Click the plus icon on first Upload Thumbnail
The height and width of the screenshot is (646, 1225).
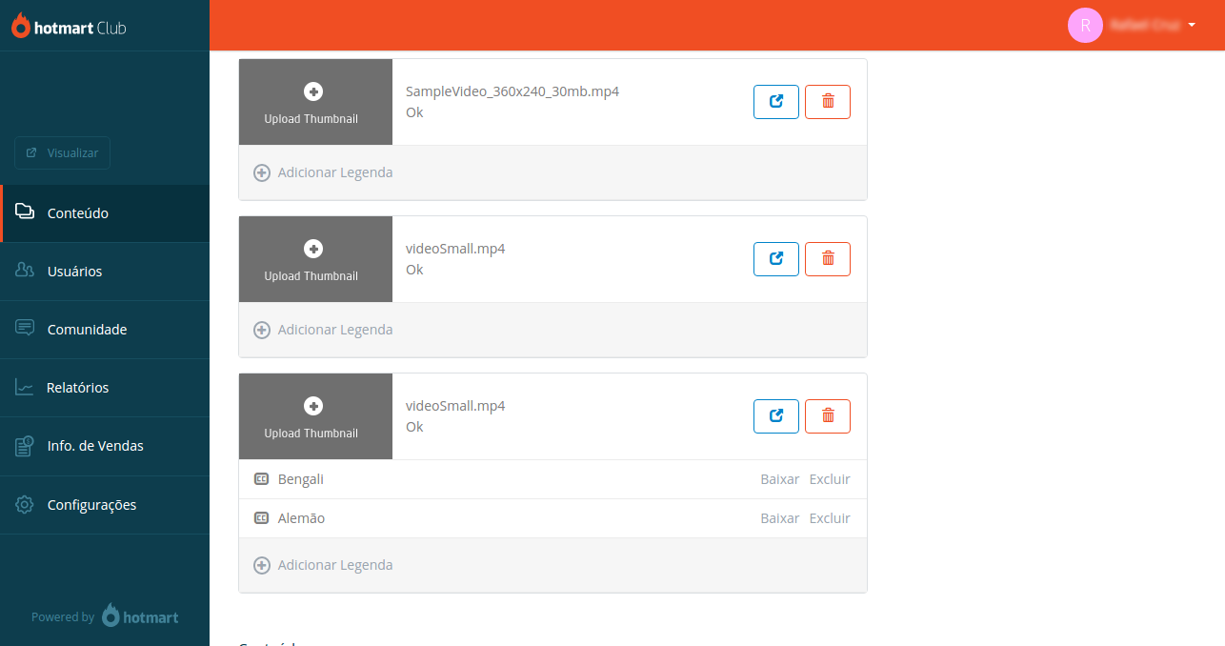313,91
